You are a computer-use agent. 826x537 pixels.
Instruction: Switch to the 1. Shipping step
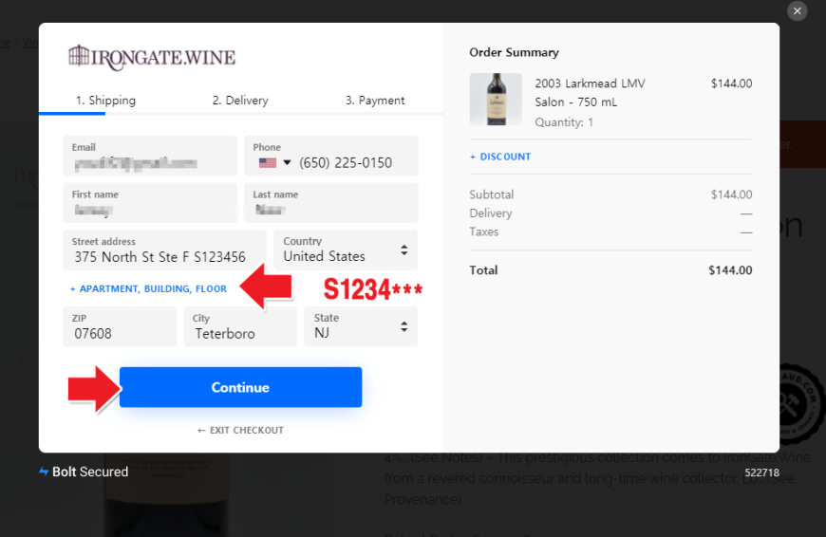105,101
